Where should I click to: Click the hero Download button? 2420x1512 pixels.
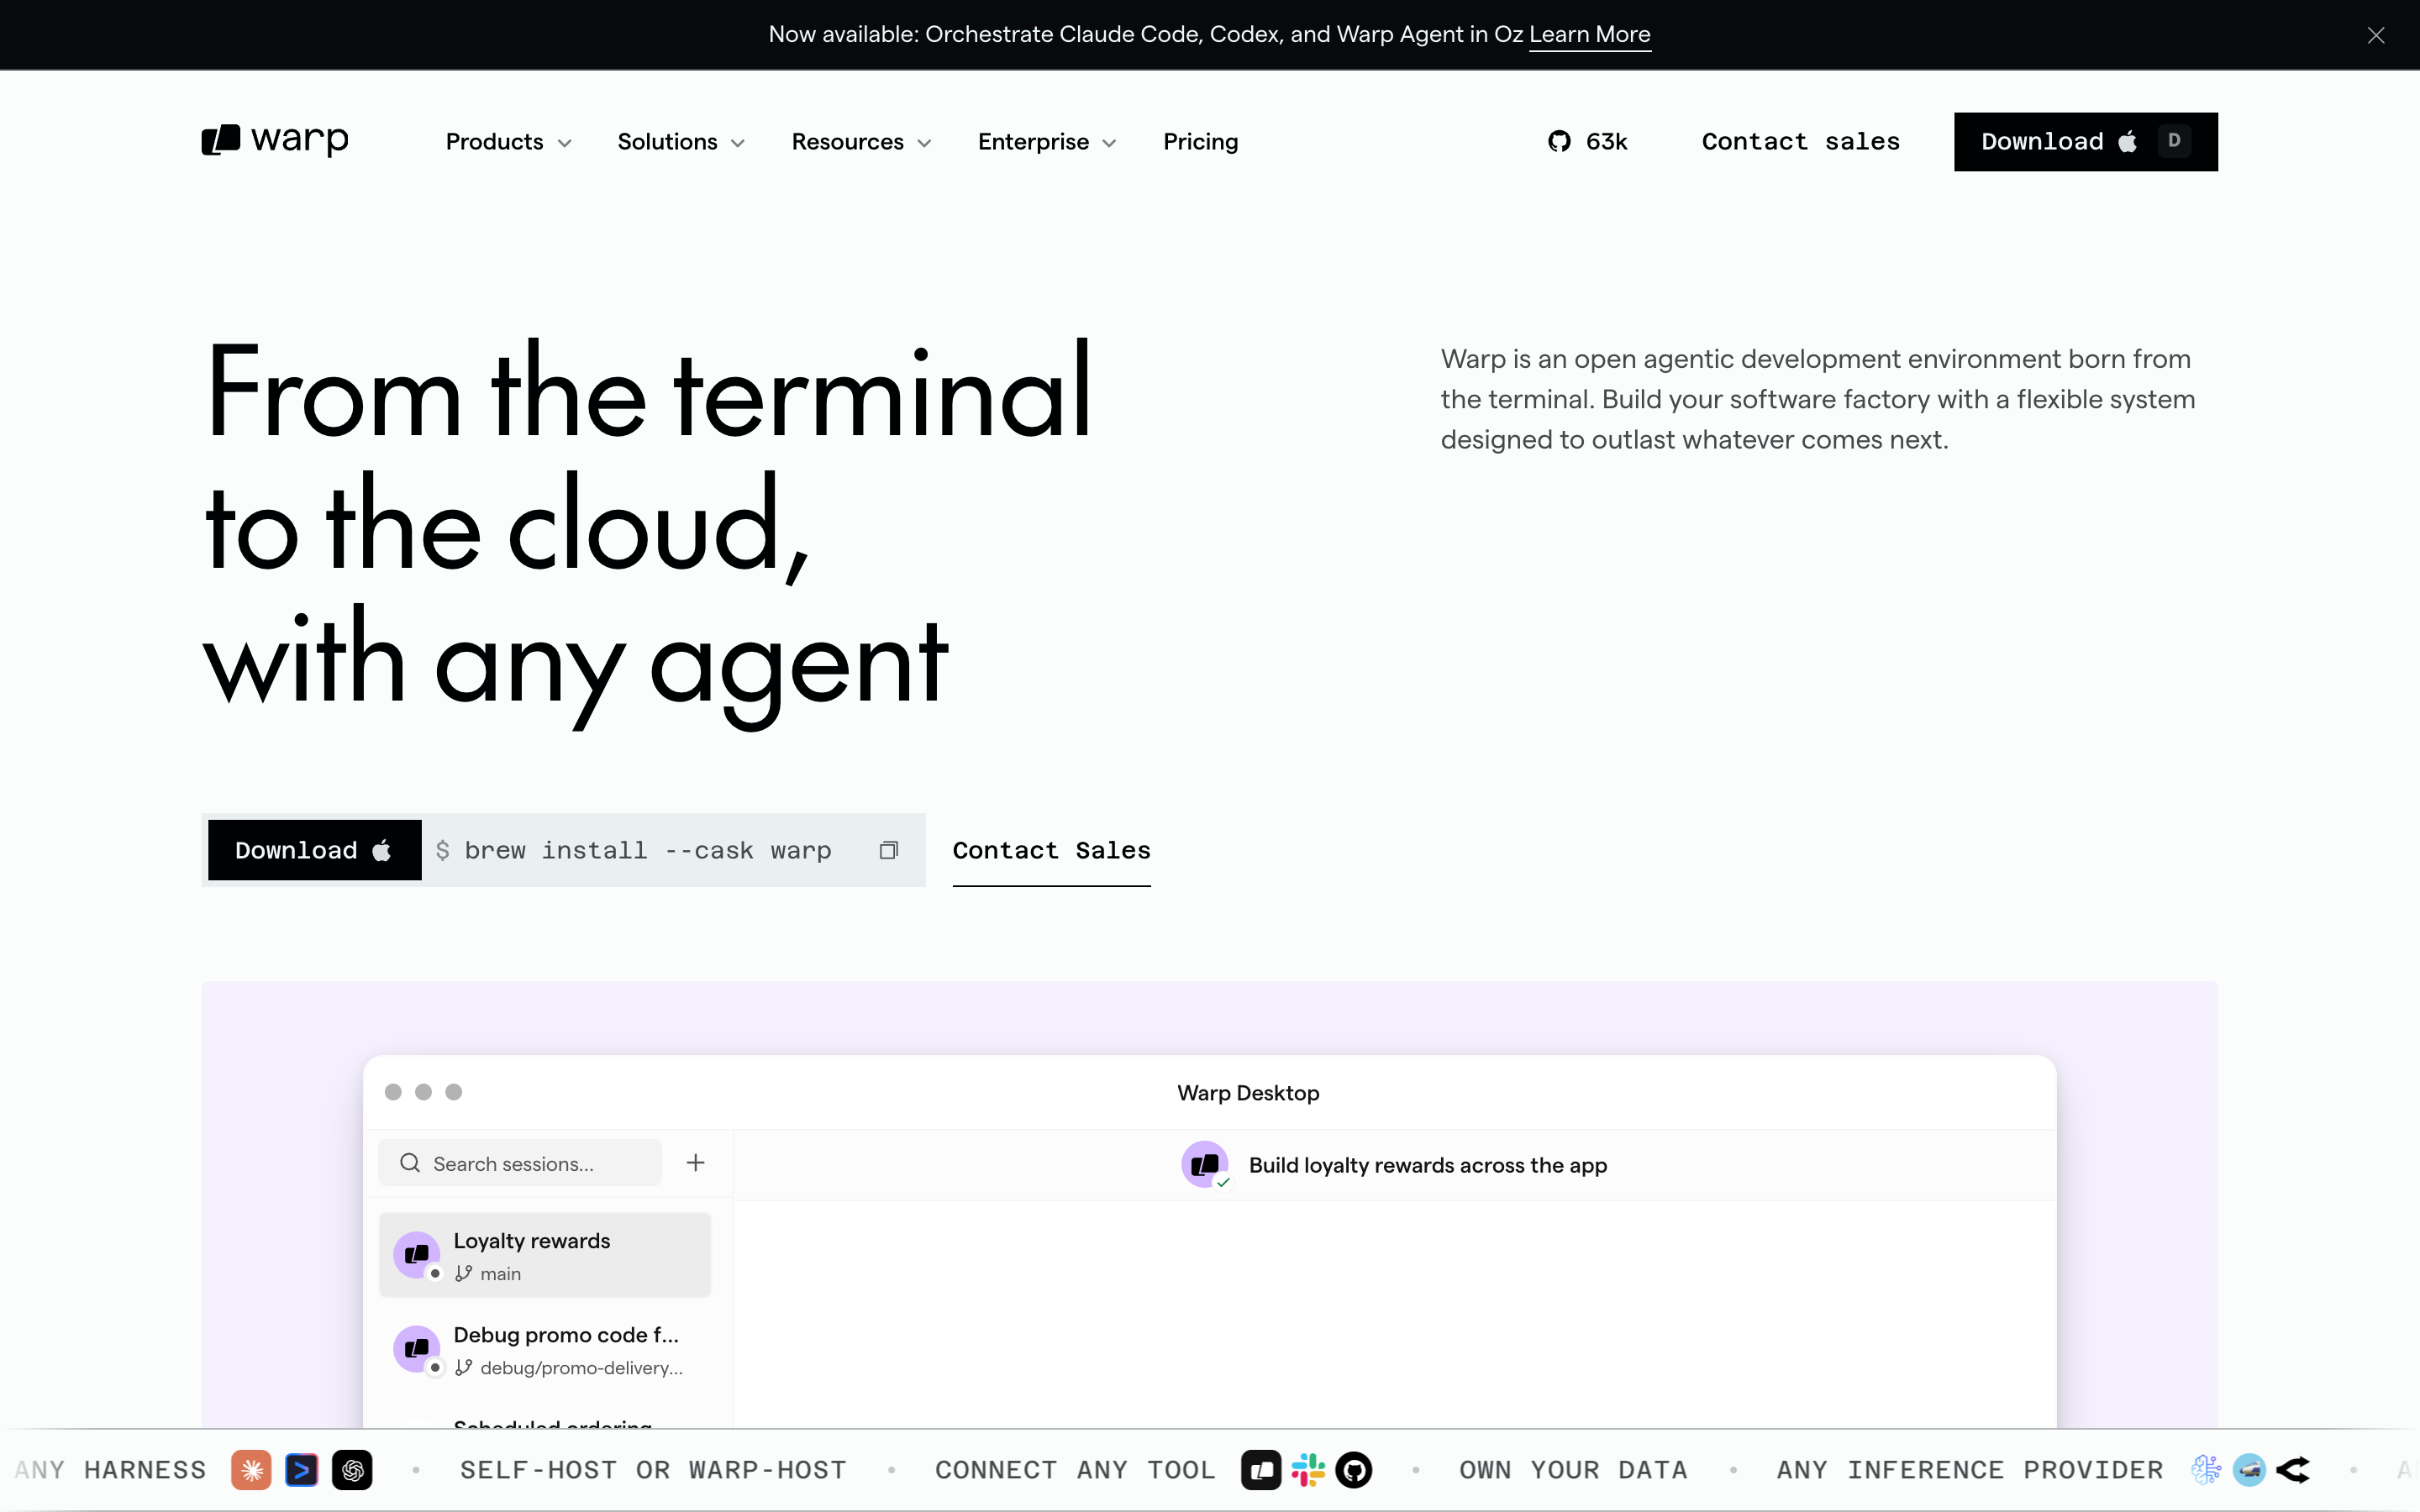pyautogui.click(x=314, y=850)
